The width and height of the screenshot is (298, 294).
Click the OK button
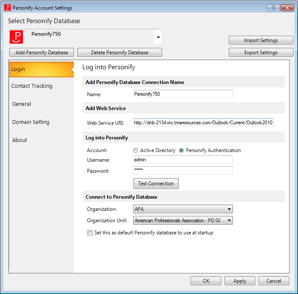tap(206, 281)
